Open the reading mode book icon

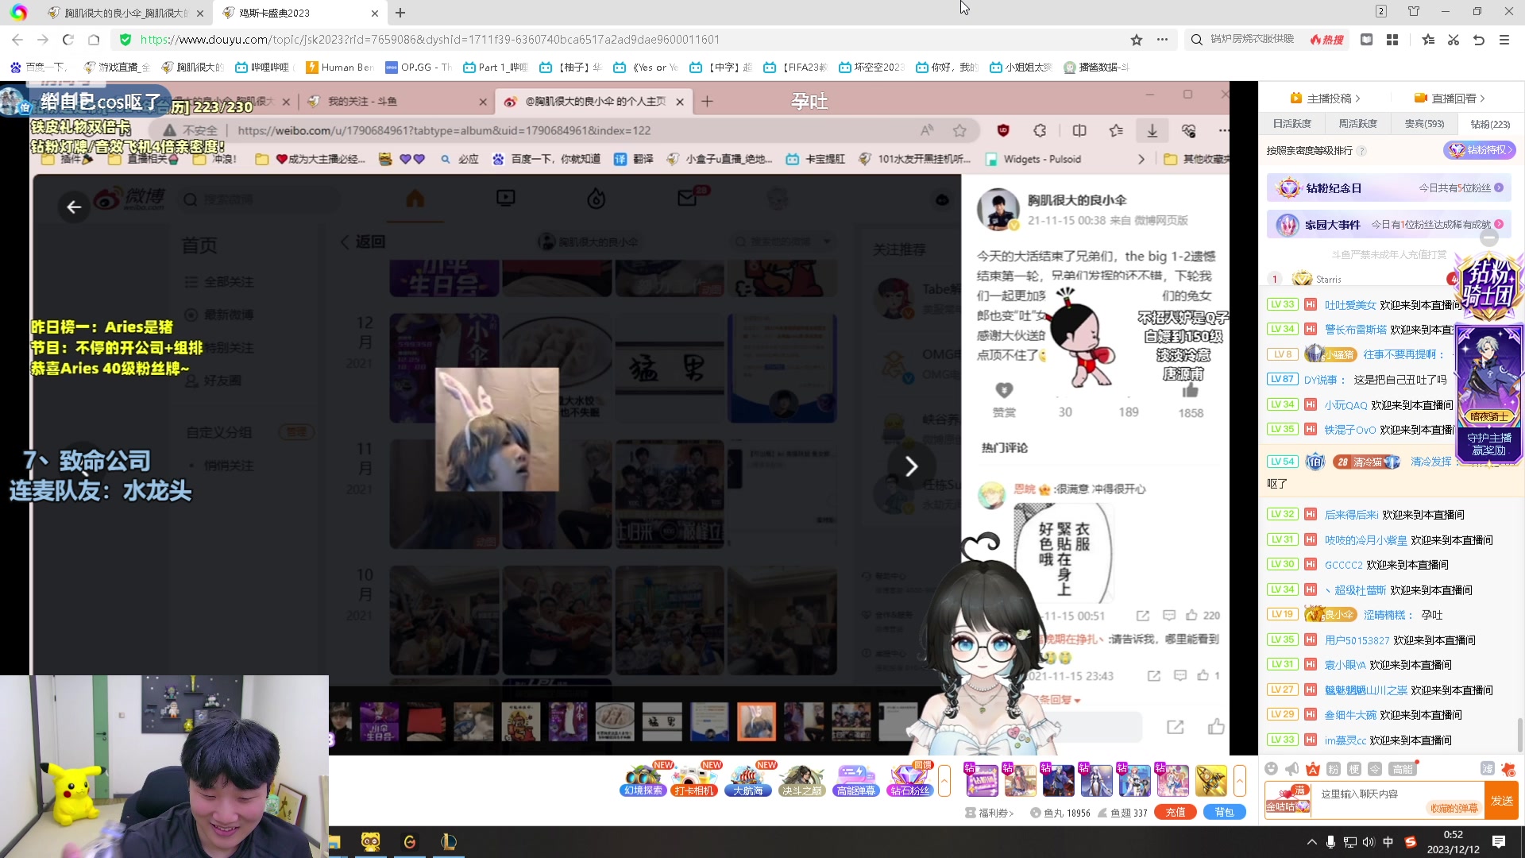[1366, 40]
